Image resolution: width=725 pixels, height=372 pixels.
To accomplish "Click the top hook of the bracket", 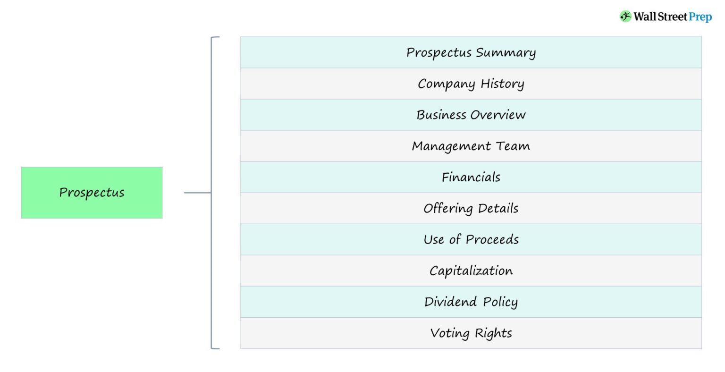I will click(x=216, y=37).
